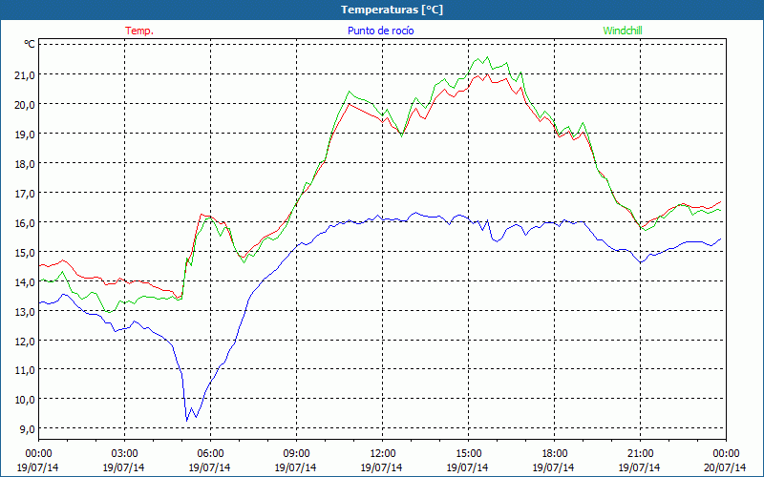Click the 09:00 time axis label
The height and width of the screenshot is (477, 764).
tap(296, 454)
